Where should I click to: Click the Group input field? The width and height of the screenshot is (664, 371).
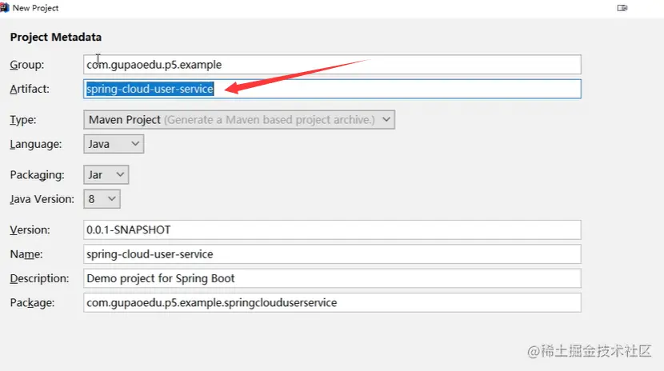332,65
